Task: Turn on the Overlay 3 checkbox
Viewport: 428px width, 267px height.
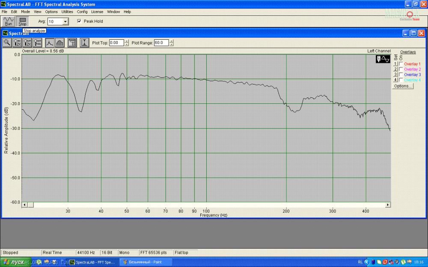Action: tap(401, 75)
